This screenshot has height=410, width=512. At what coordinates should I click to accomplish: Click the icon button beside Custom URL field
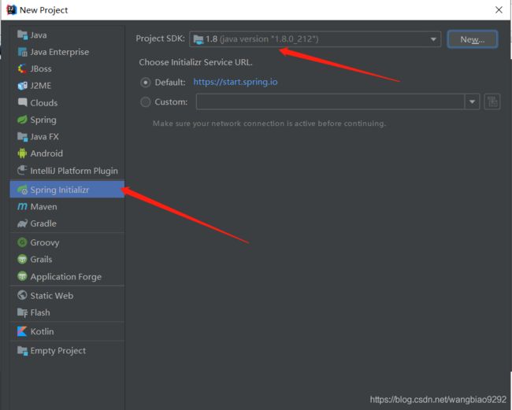click(x=492, y=102)
